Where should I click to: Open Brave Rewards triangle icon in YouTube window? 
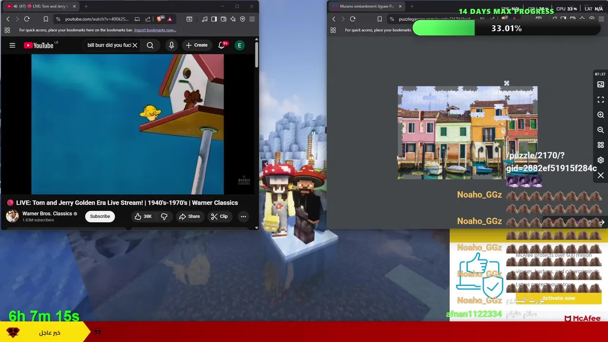pos(170,19)
